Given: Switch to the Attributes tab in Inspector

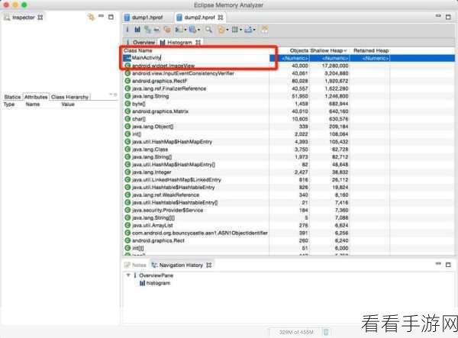Looking at the screenshot, I should (x=36, y=97).
